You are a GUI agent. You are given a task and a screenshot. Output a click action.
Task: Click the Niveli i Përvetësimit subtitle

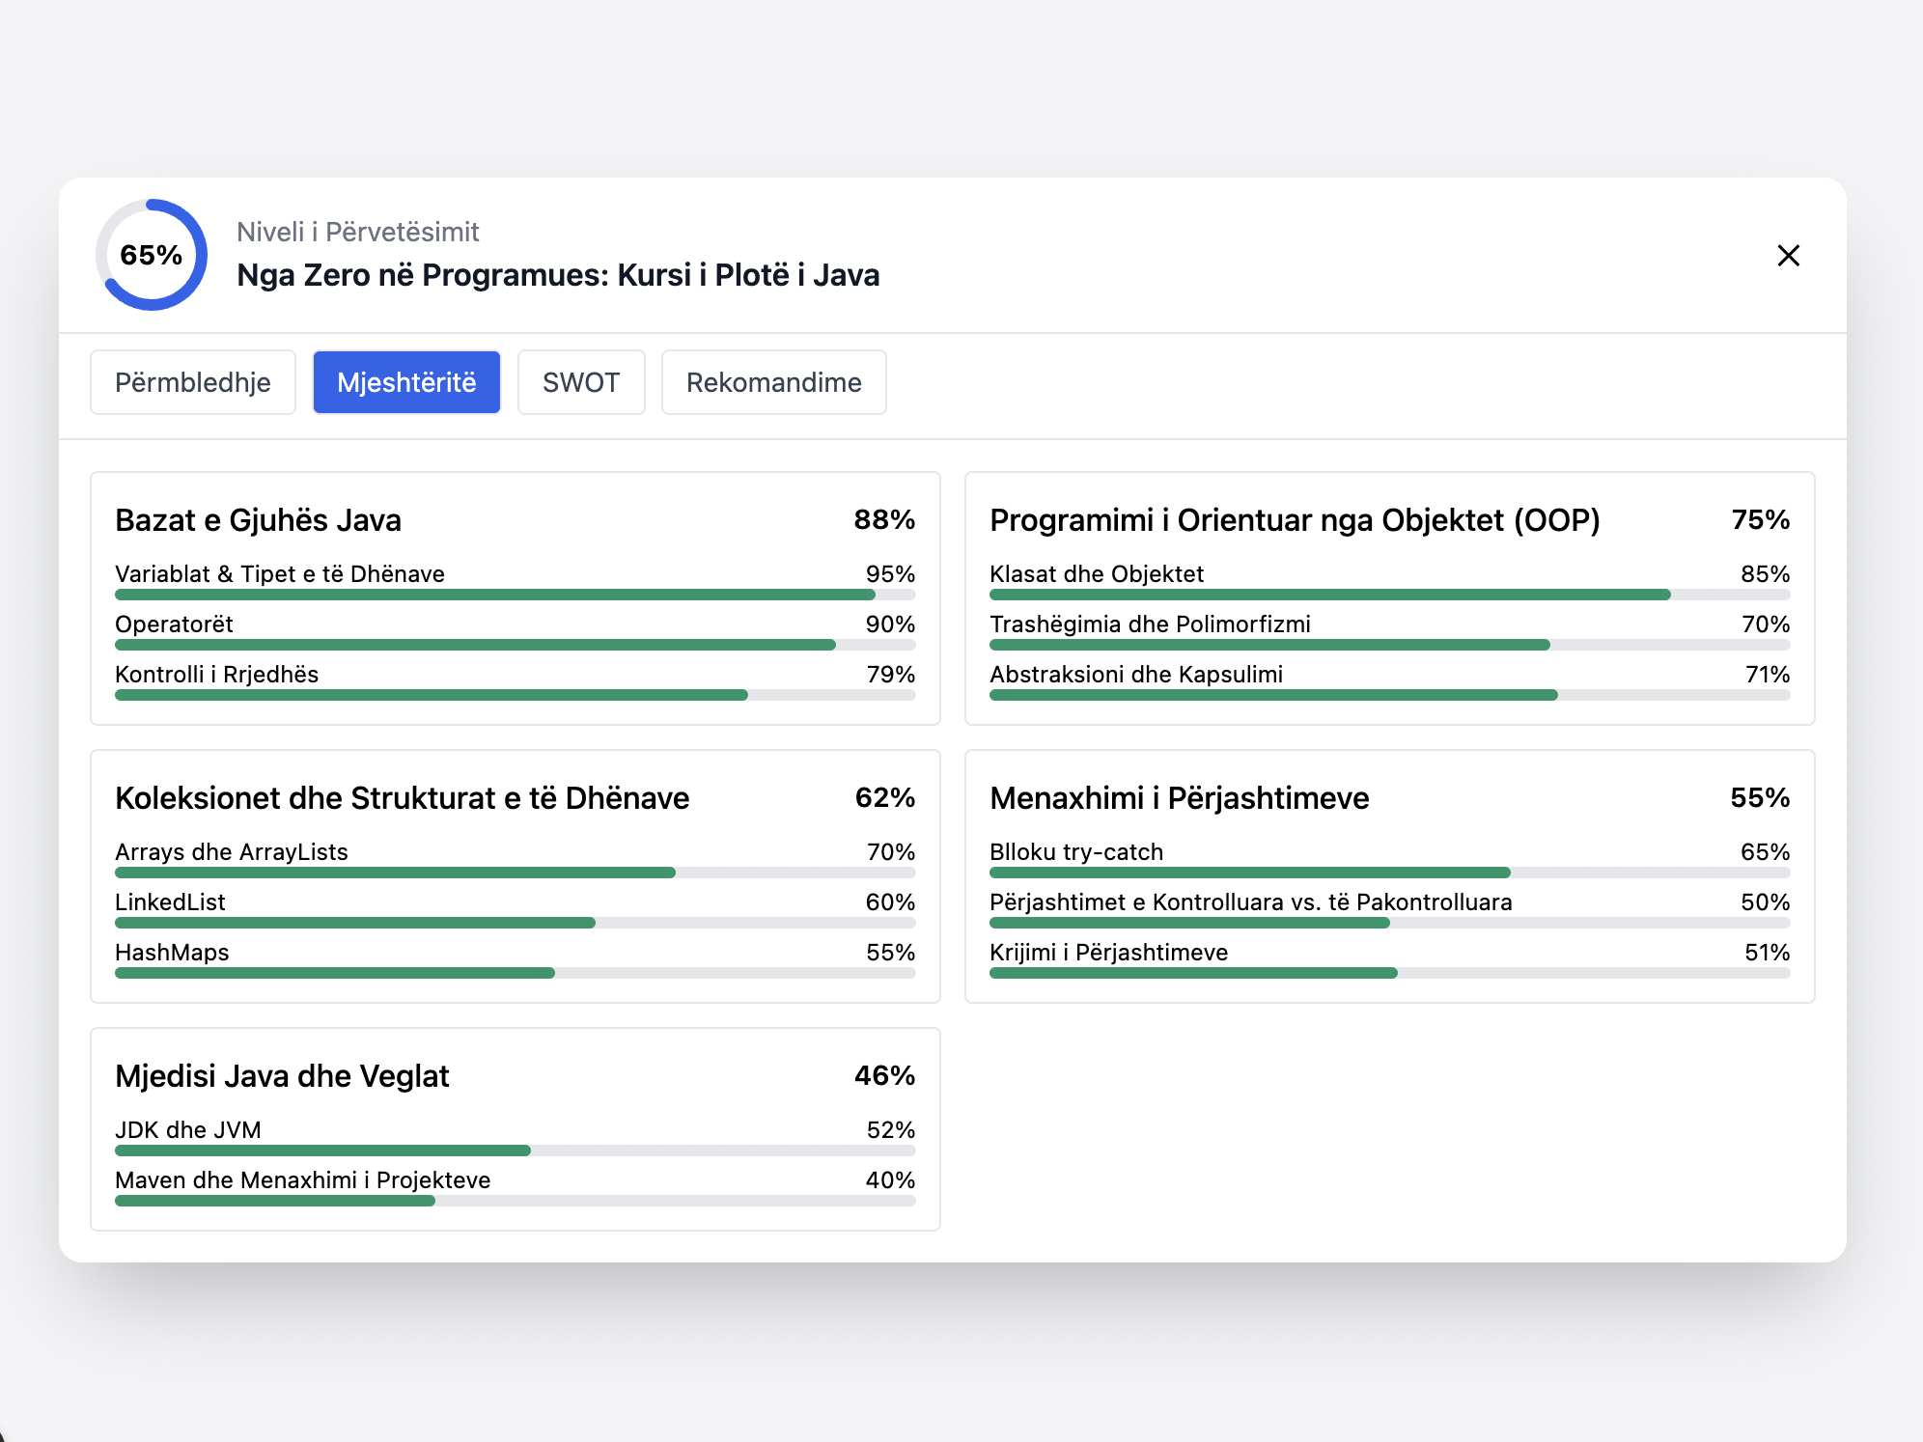pos(358,233)
